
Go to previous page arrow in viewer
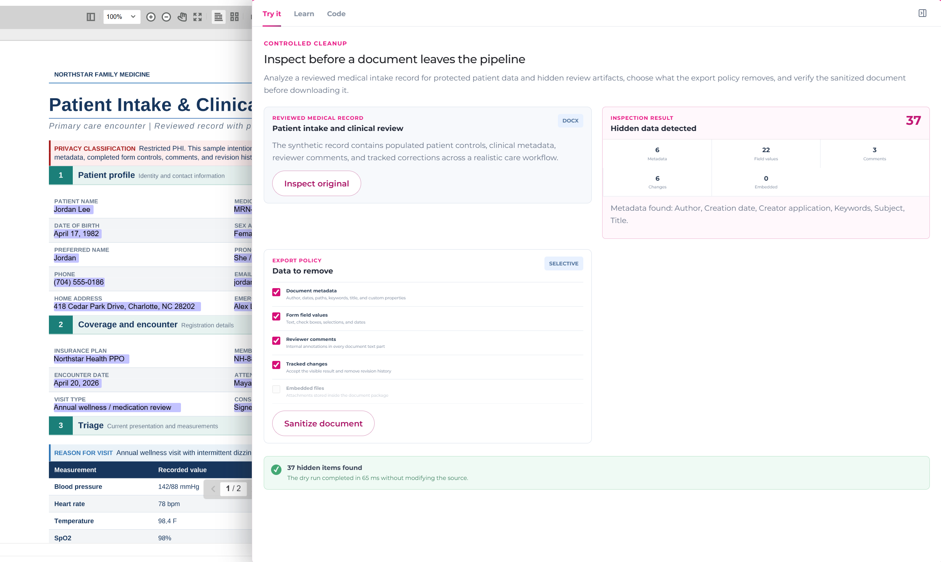click(213, 489)
